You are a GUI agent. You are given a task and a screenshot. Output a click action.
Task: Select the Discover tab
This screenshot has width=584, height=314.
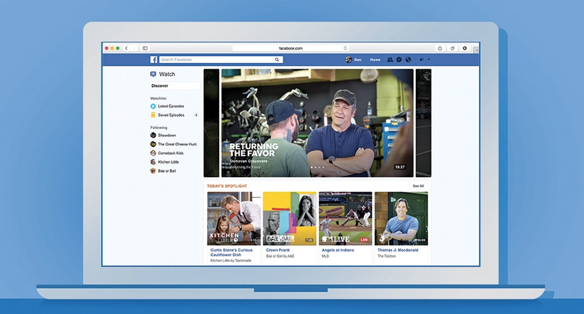(x=161, y=86)
